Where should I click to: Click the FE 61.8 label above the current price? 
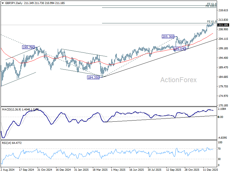tap(212, 22)
